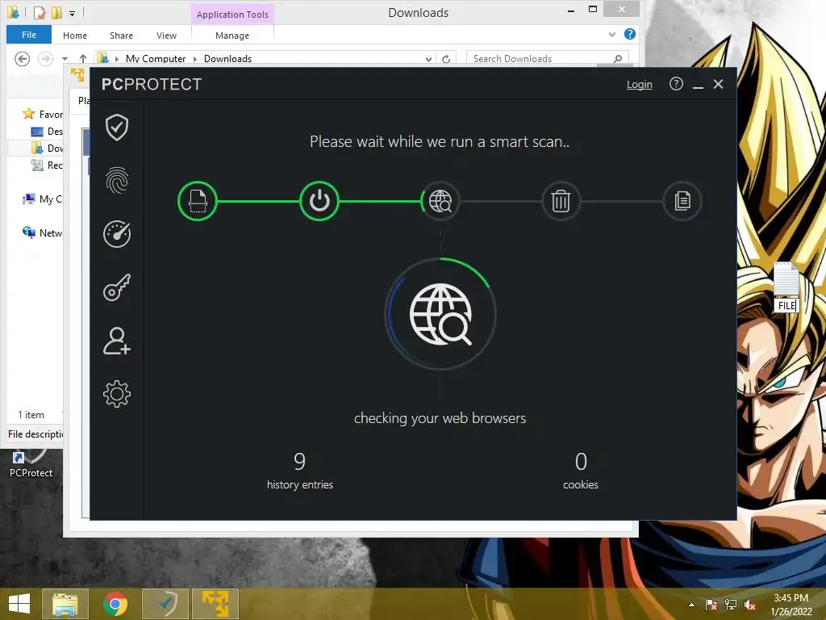Click the yellow installer taskbar button
Viewport: 826px width, 620px height.
(215, 604)
